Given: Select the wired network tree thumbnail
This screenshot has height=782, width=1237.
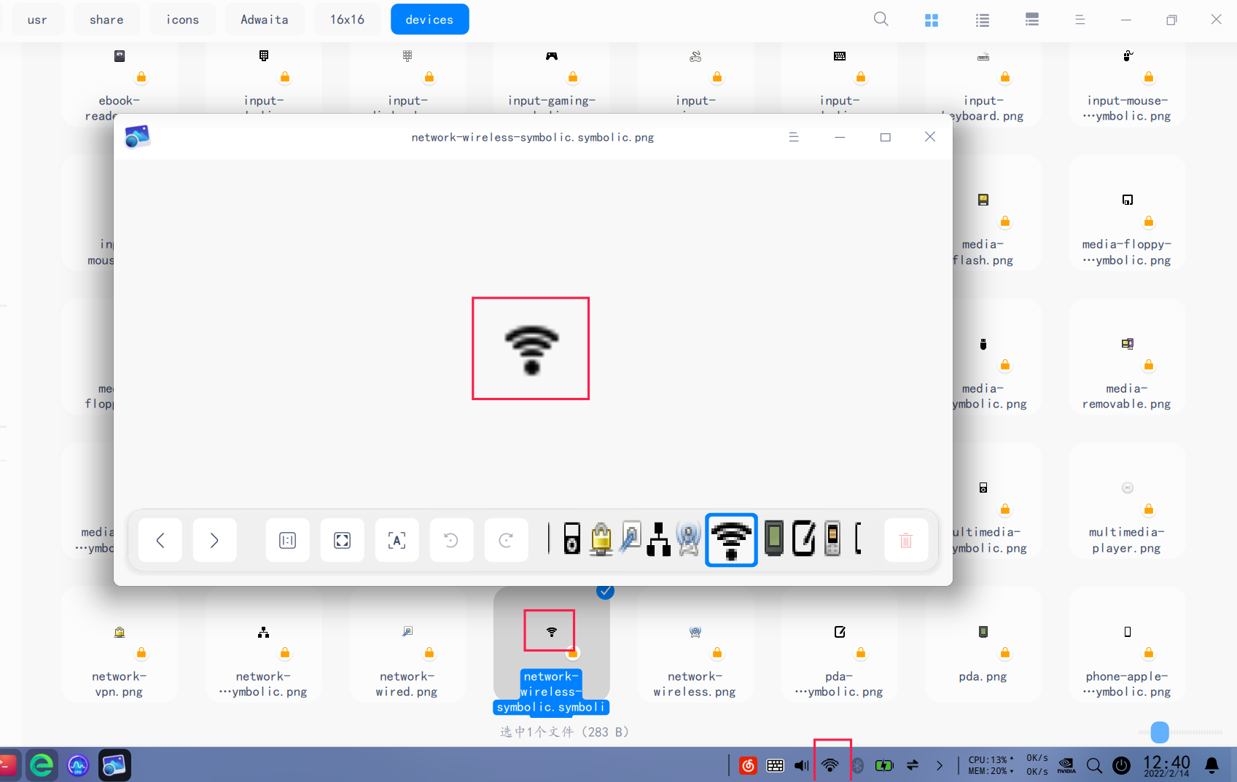Looking at the screenshot, I should tap(659, 539).
